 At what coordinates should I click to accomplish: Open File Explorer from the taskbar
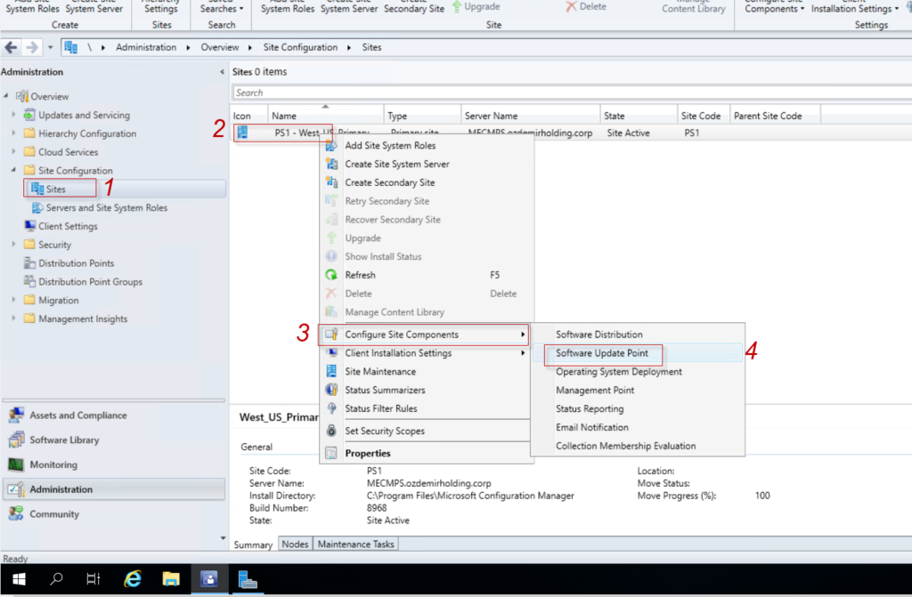tap(171, 579)
